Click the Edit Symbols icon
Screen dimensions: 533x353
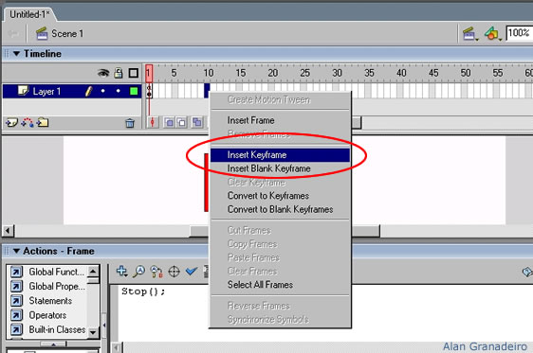click(x=492, y=33)
